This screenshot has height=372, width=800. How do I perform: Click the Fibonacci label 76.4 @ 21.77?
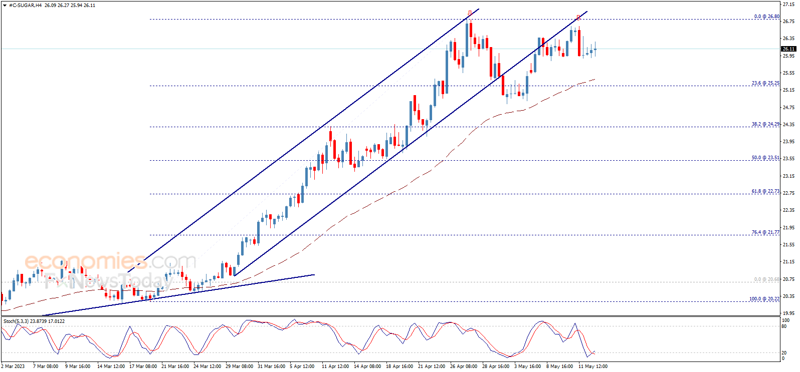click(x=765, y=232)
